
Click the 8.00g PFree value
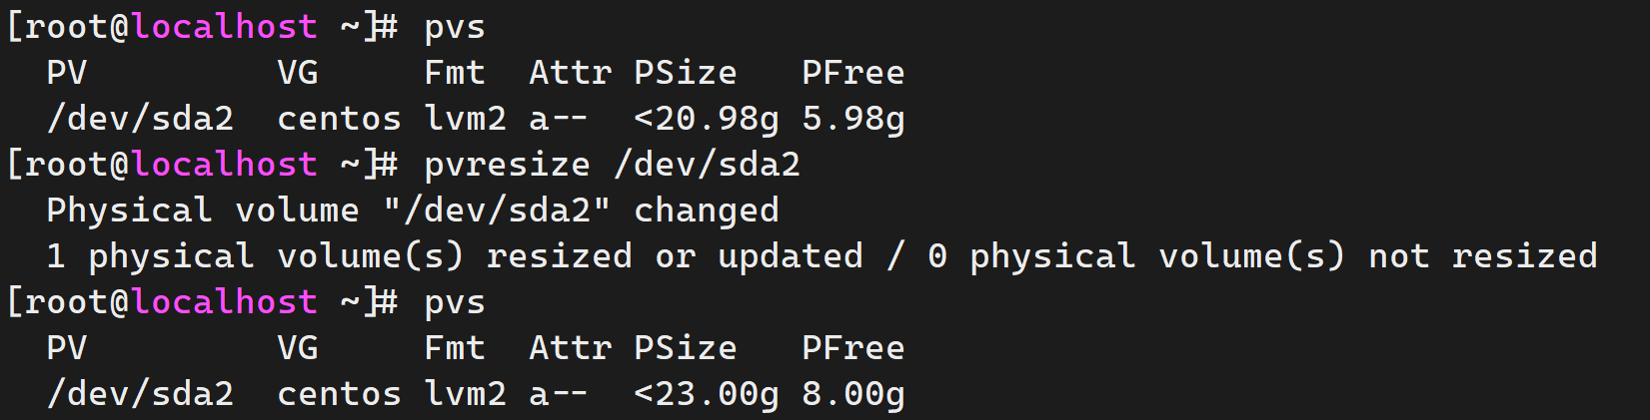point(852,394)
